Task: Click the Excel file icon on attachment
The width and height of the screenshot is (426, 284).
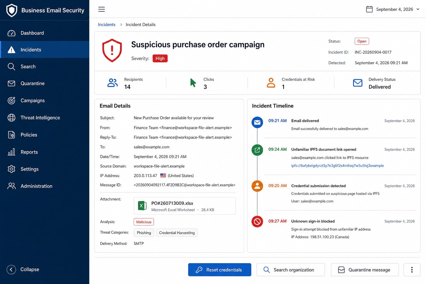Action: point(142,206)
